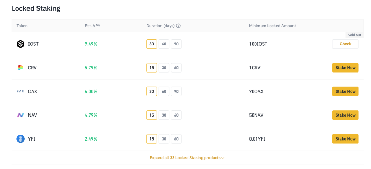Click the Sold out badge on IOST

354,35
